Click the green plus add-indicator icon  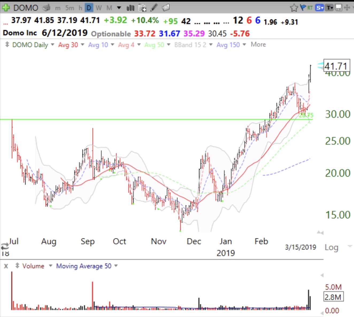tap(5, 7)
